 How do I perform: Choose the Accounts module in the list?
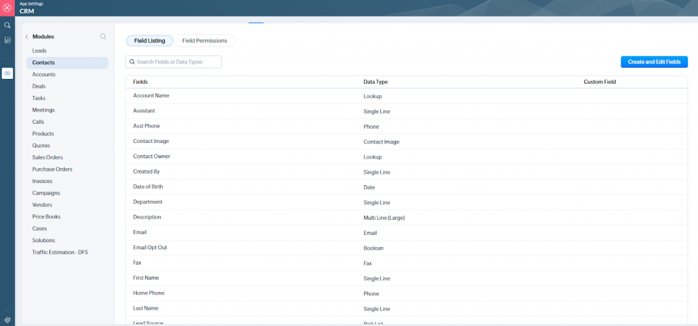tap(44, 74)
